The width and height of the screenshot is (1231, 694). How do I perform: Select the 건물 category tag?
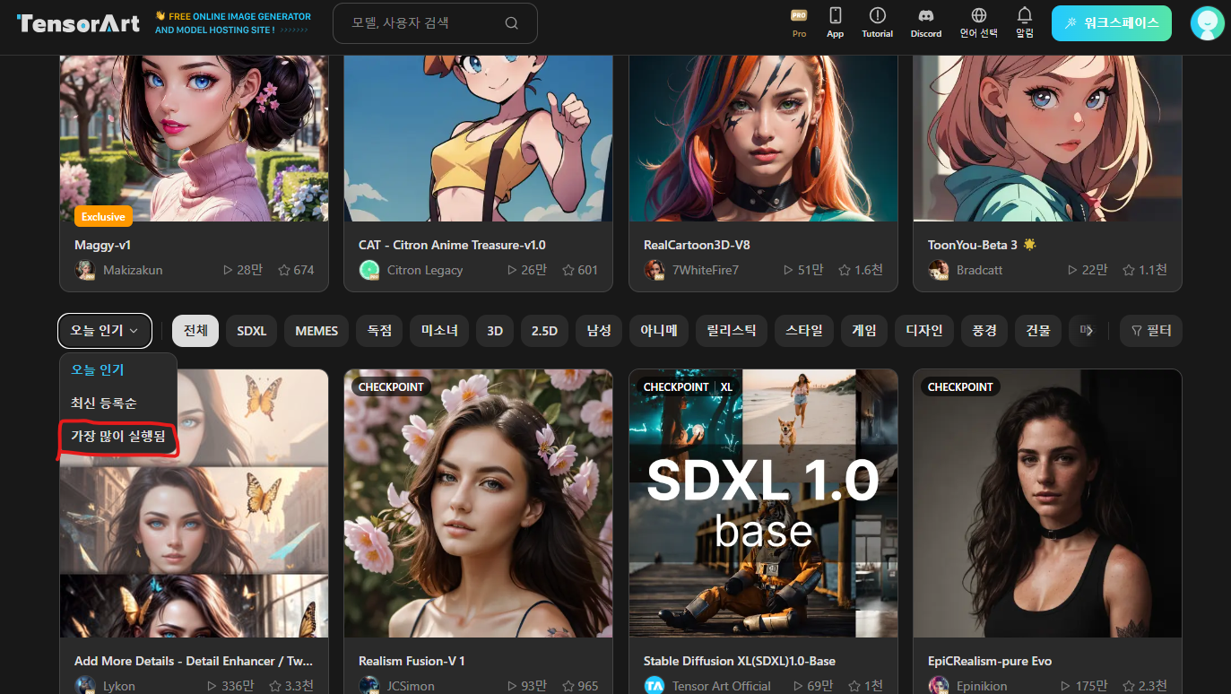pos(1038,331)
